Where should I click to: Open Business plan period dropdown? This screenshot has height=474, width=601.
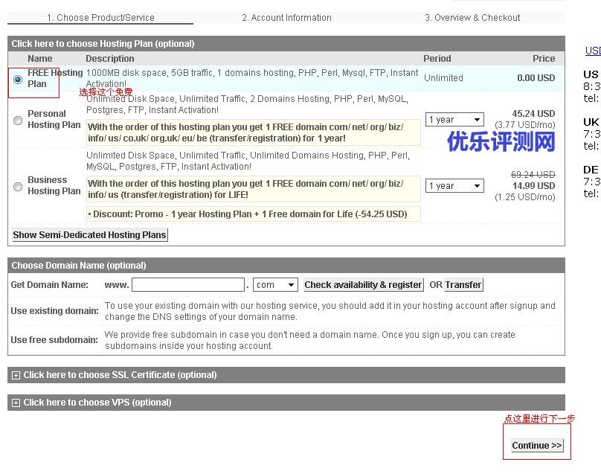coord(454,186)
